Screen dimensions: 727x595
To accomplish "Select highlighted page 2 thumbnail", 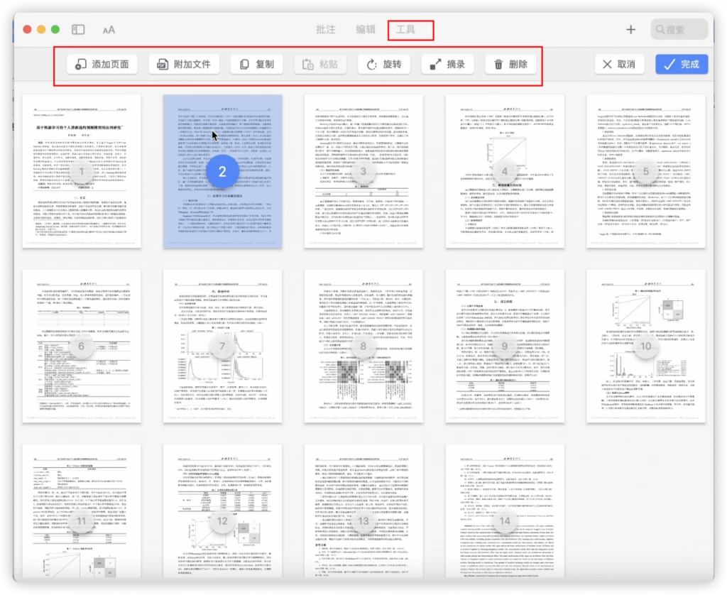I will pos(222,172).
